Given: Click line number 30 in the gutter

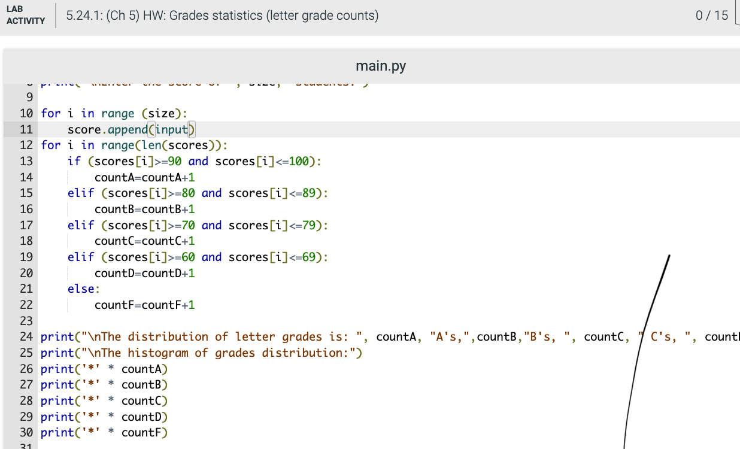Looking at the screenshot, I should tap(26, 433).
